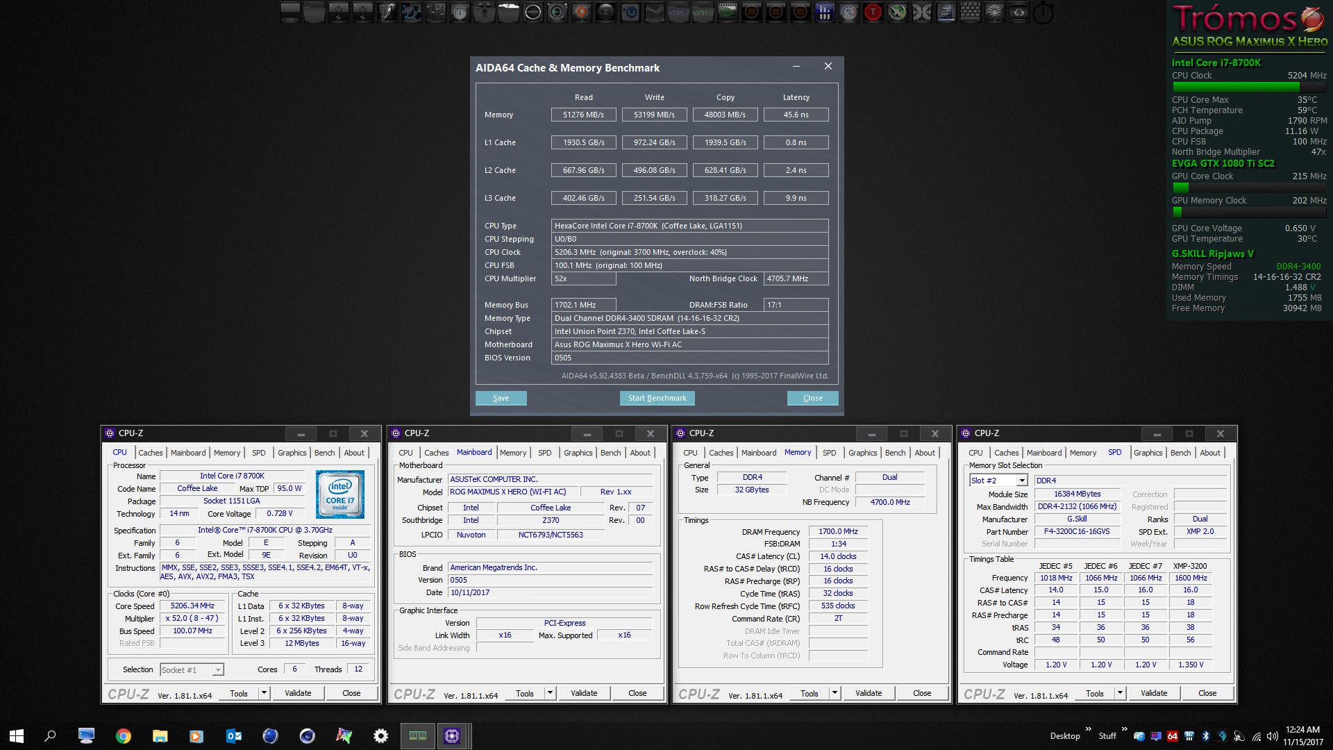The height and width of the screenshot is (750, 1333).
Task: Open Outlook from the taskbar
Action: click(234, 736)
